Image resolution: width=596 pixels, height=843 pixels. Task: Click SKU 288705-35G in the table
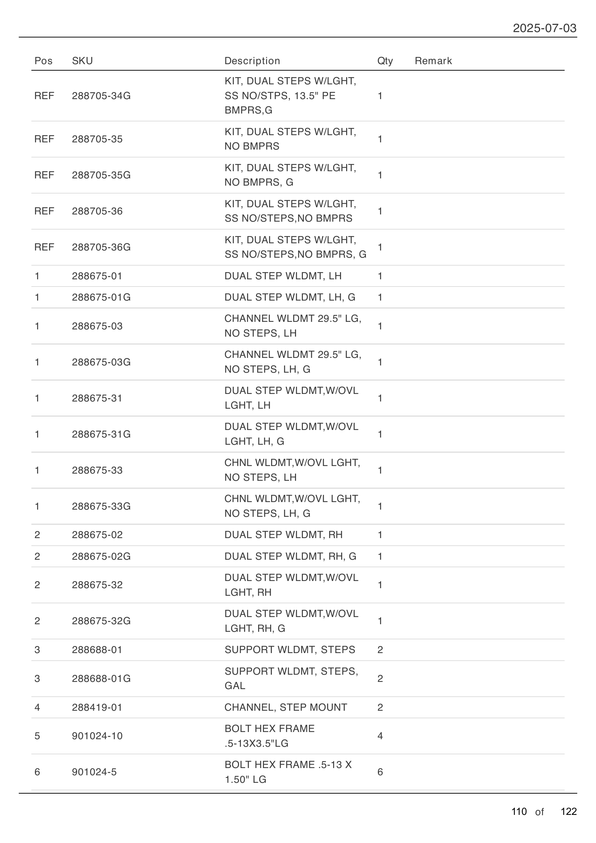click(101, 175)
